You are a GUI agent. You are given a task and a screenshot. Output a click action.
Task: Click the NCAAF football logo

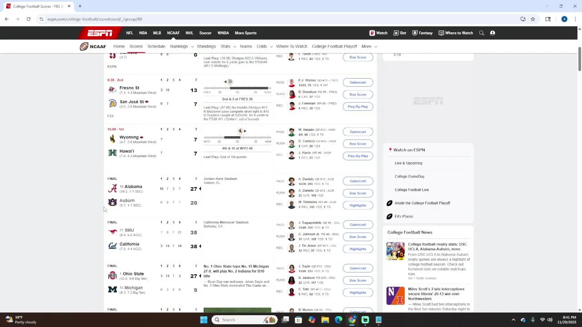tap(93, 46)
